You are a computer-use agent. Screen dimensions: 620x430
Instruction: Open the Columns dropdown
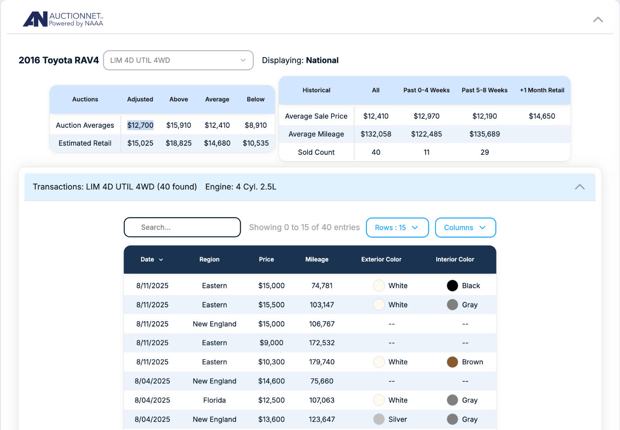coord(465,227)
